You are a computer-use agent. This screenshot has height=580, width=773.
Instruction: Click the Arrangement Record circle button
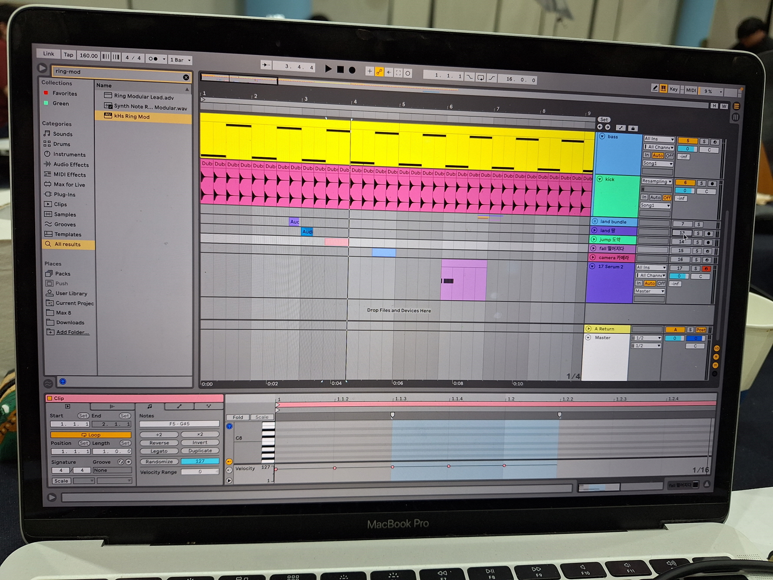[352, 70]
